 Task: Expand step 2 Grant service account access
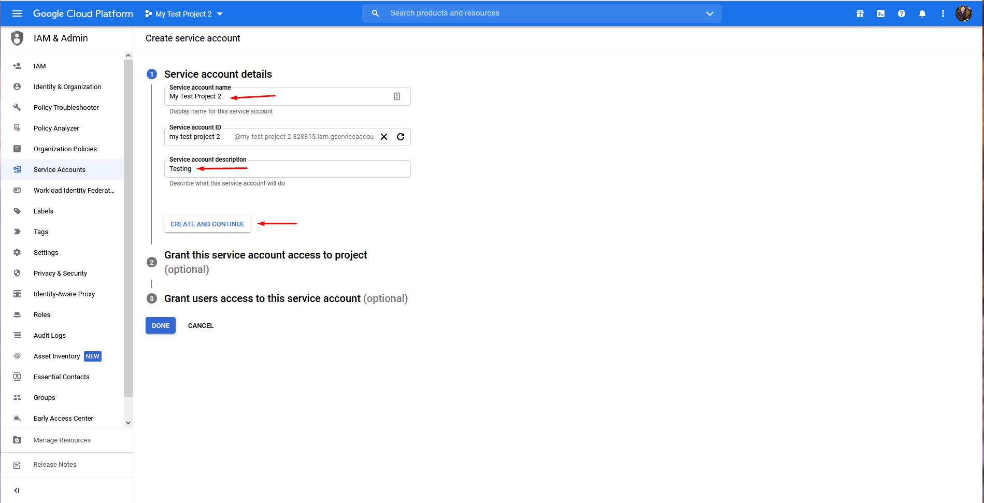pyautogui.click(x=265, y=255)
